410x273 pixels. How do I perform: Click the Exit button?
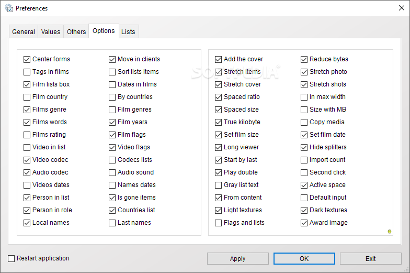tap(370, 259)
